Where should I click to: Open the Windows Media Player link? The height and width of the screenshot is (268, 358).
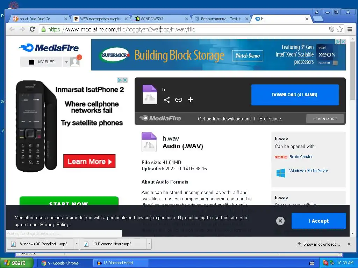click(308, 171)
